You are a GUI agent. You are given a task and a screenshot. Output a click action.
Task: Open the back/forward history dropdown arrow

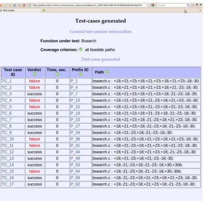point(10,5)
